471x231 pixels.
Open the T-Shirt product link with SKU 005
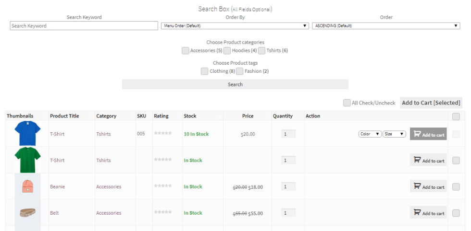57,134
